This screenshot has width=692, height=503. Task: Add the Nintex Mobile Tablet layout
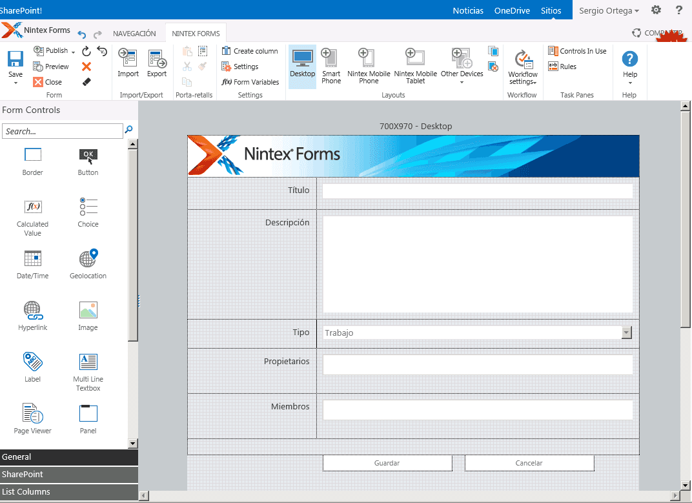415,66
